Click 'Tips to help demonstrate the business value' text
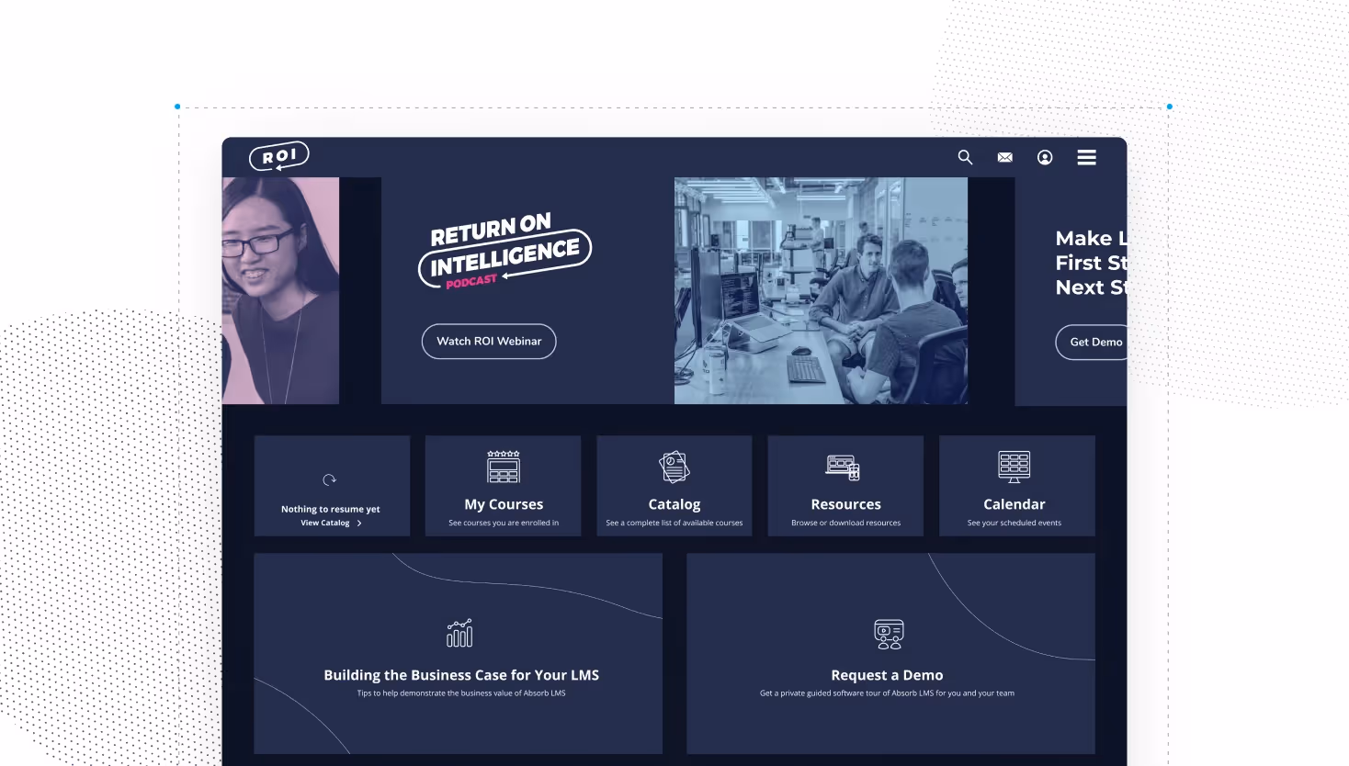This screenshot has width=1349, height=766. [x=461, y=693]
